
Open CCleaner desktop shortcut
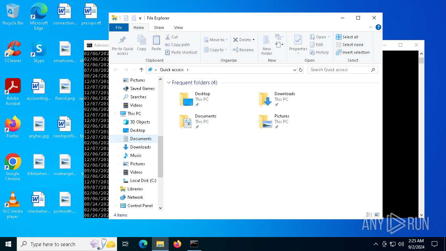click(13, 52)
